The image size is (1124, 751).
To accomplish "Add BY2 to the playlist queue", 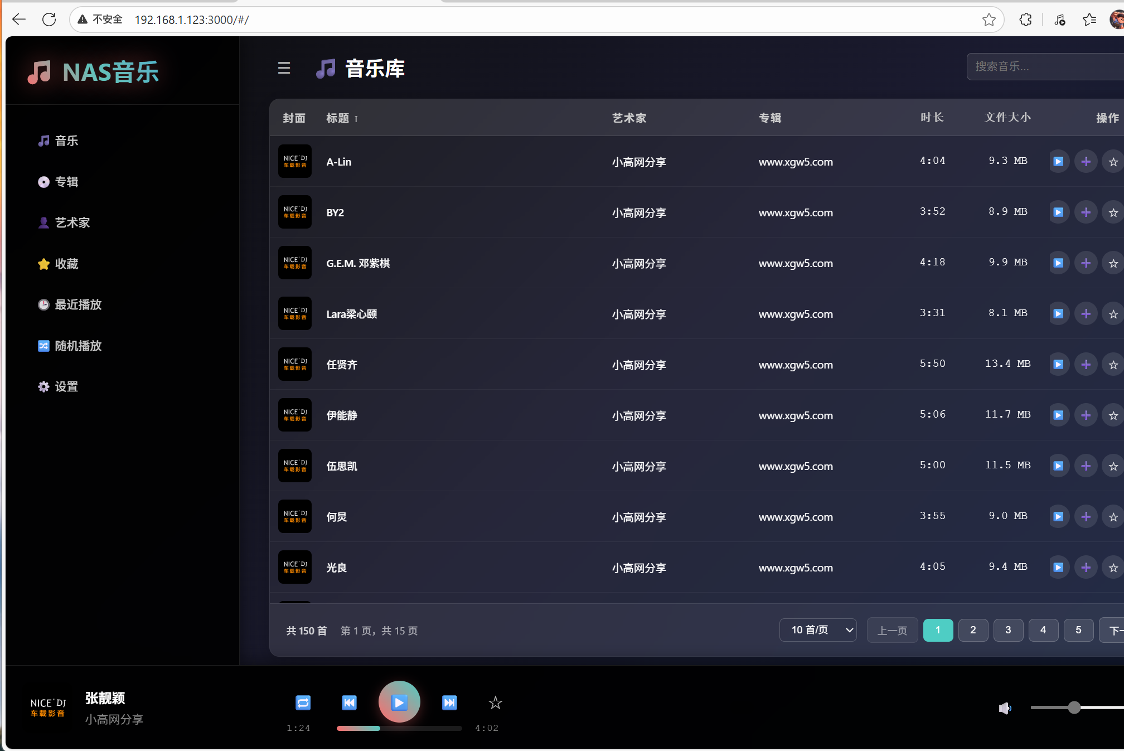I will 1086,212.
